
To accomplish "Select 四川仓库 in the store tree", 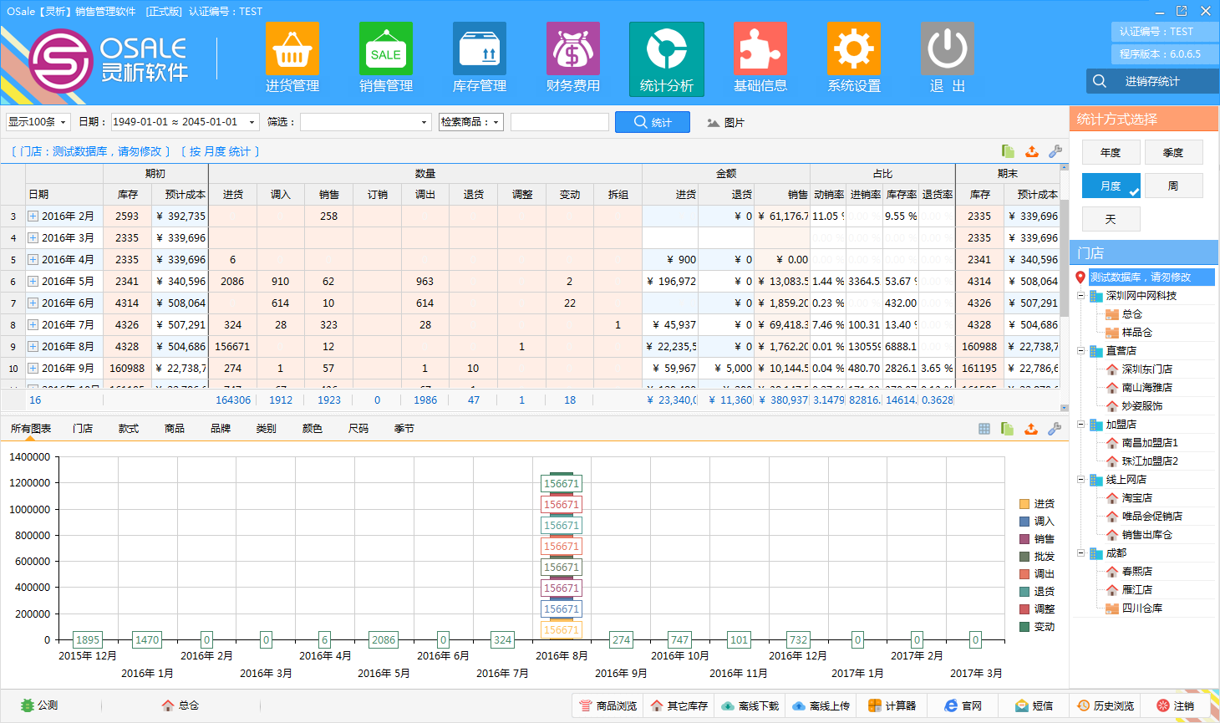I will click(1141, 608).
